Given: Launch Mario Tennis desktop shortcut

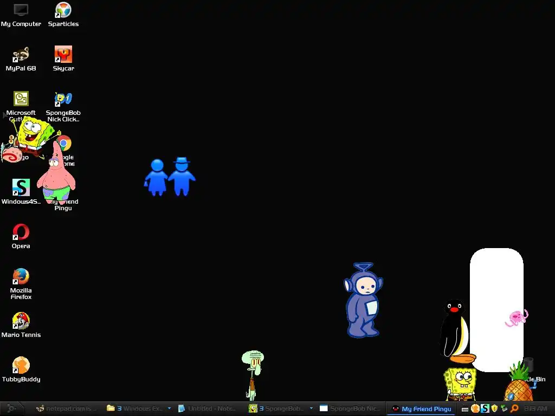Looking at the screenshot, I should click(21, 325).
